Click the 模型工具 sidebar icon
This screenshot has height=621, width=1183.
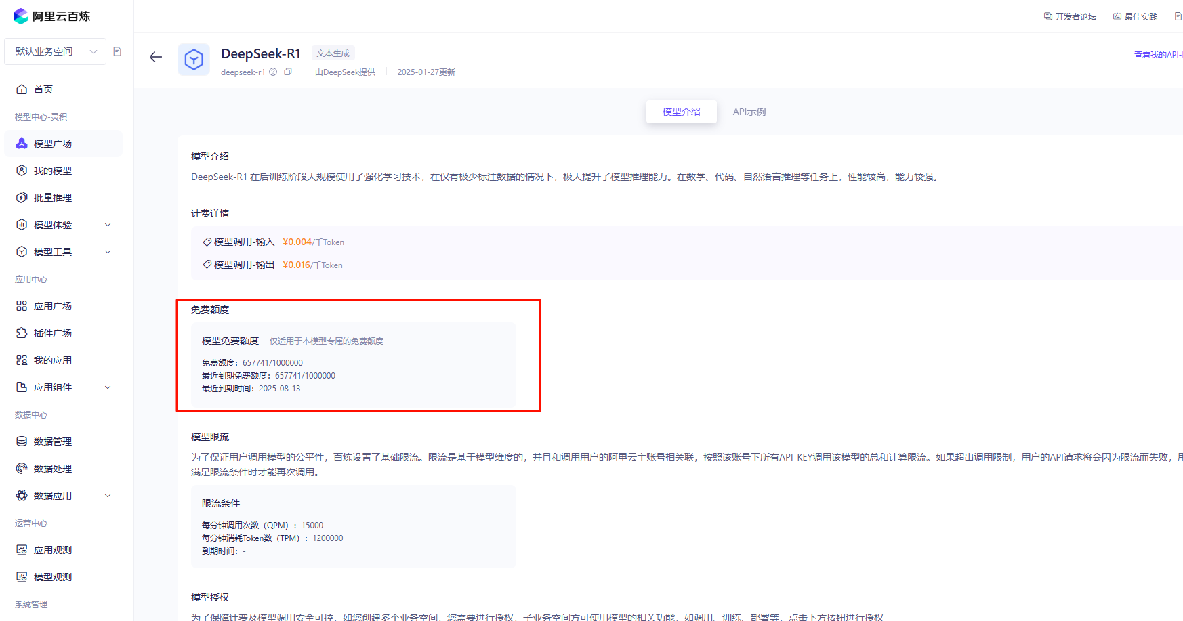[x=22, y=252]
